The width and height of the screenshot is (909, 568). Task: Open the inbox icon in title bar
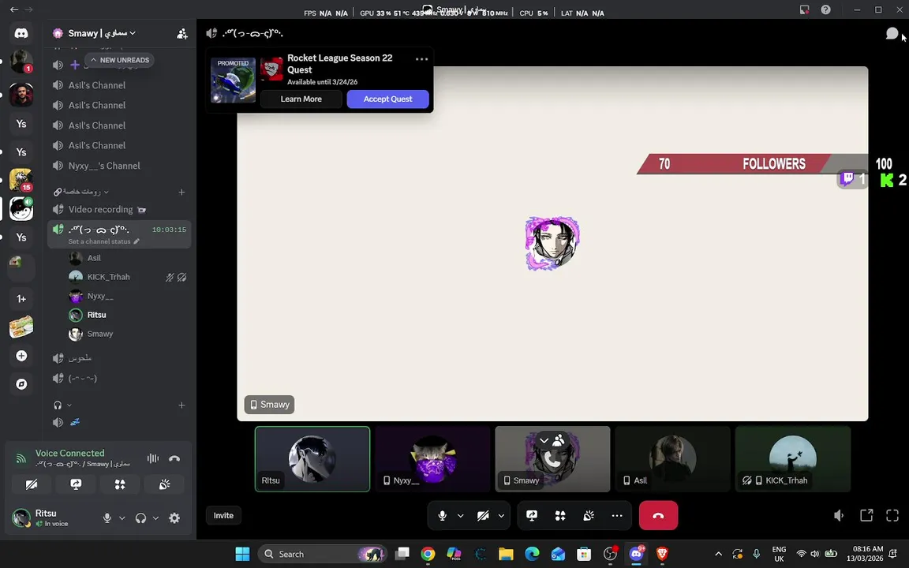[804, 9]
